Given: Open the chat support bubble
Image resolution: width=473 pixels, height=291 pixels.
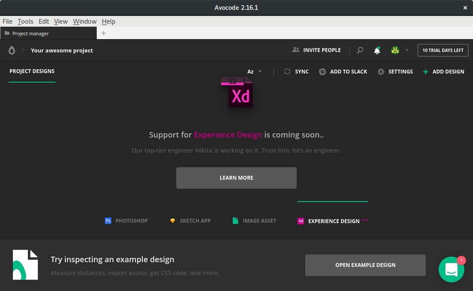Looking at the screenshot, I should 451,270.
